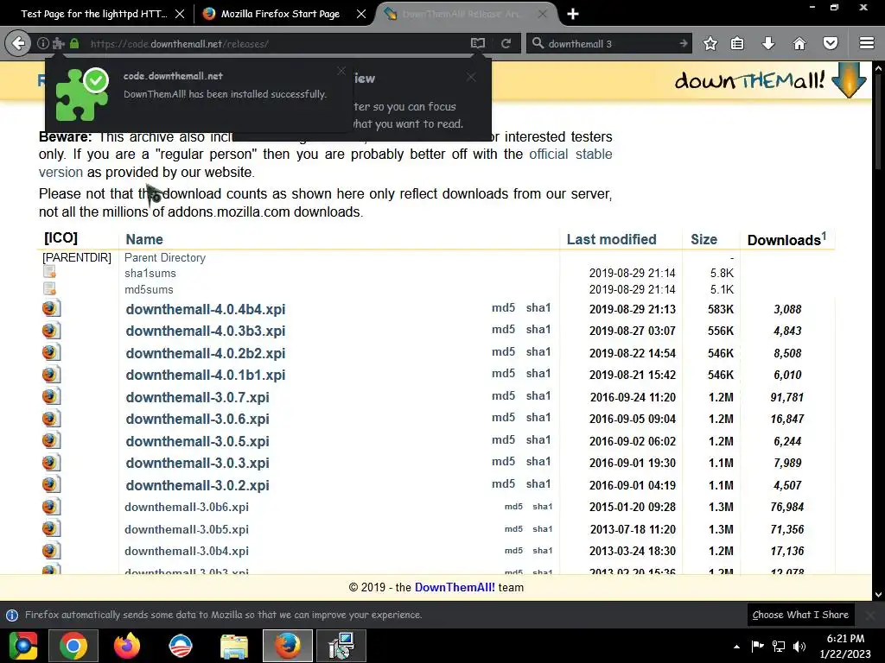Toggle Reader View icon in address bar

tap(477, 43)
